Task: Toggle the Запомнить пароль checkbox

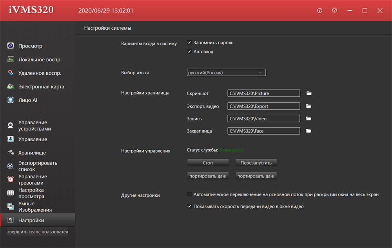Action: [189, 42]
